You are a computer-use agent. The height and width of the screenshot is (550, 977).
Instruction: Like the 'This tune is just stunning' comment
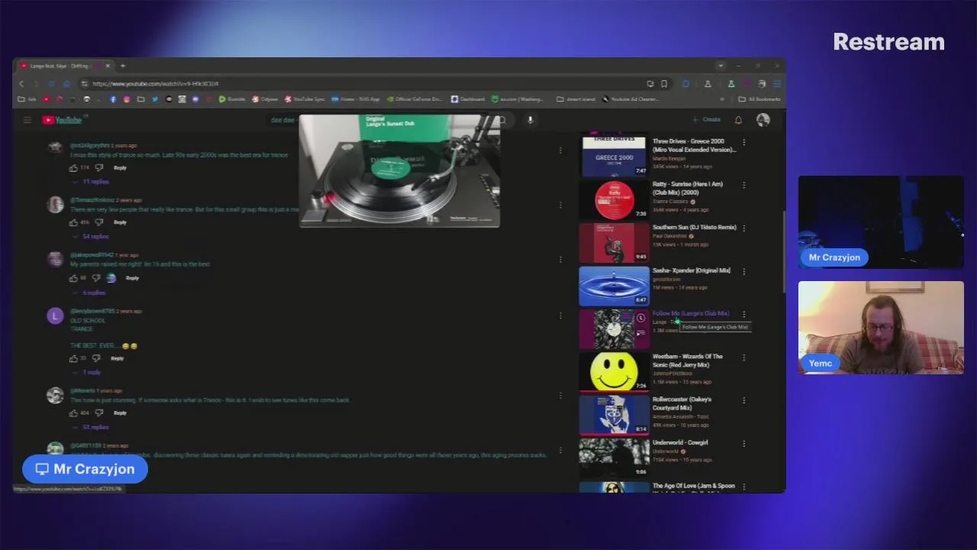point(74,413)
